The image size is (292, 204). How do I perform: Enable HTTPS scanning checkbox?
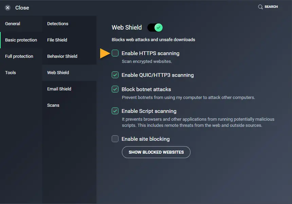[x=115, y=53]
